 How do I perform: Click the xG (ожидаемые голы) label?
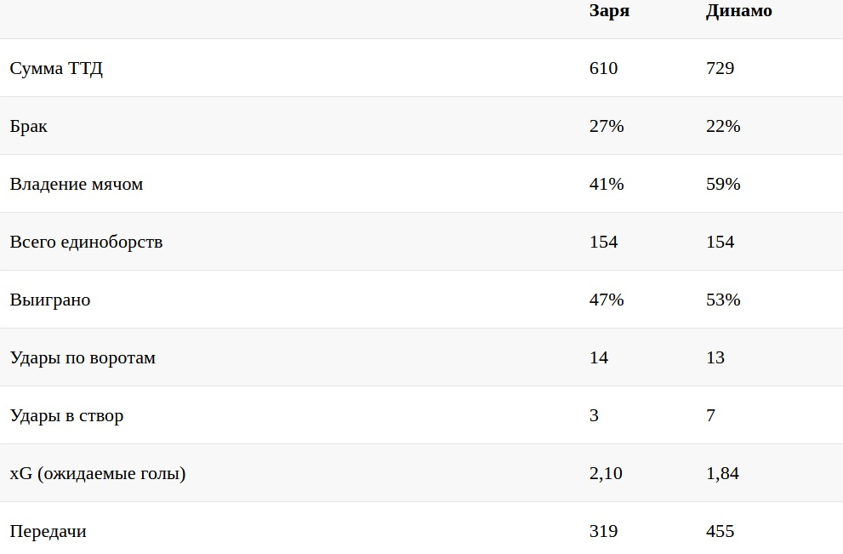click(x=98, y=473)
